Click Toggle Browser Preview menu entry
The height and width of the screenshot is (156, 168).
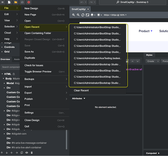[x=44, y=71]
